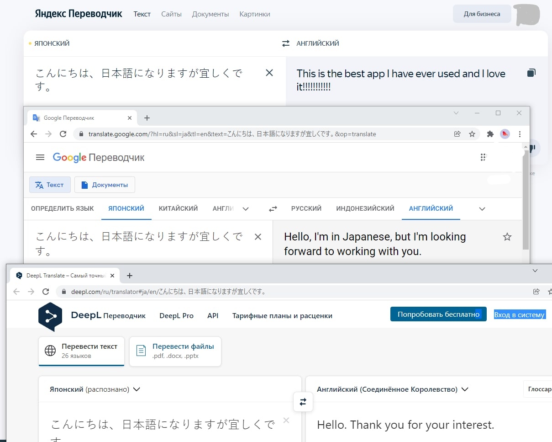Viewport: 552px width, 442px height.
Task: Select АНГЛИЙСКИЙ target language tab in Google Translate
Action: pyautogui.click(x=431, y=208)
